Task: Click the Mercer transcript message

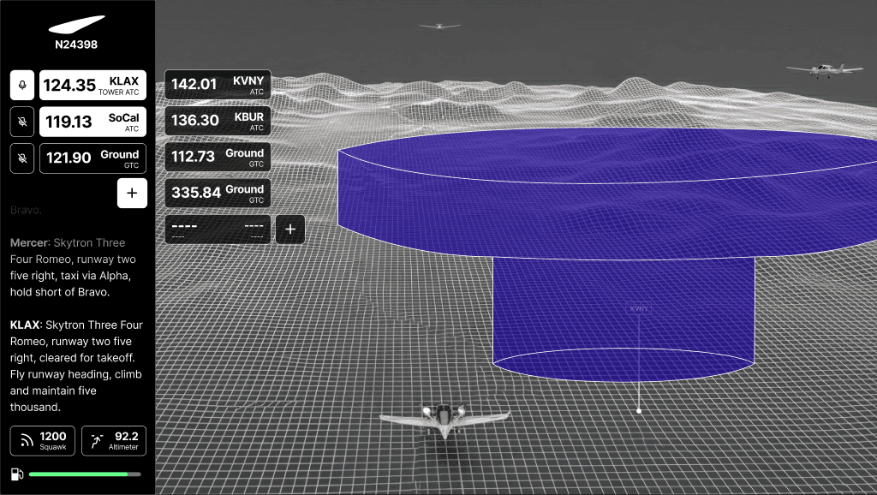Action: (x=73, y=267)
